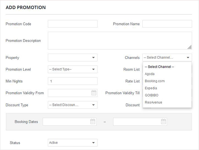Viewport: 199px width, 150px height.
Task: Click the Promotion Description resize grip
Action: (x=190, y=47)
